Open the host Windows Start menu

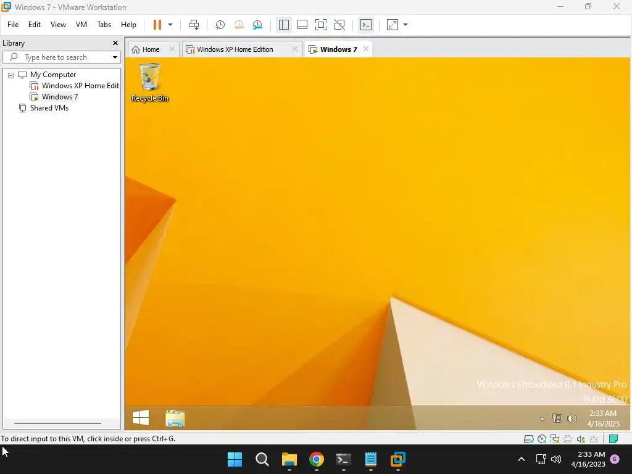235,459
